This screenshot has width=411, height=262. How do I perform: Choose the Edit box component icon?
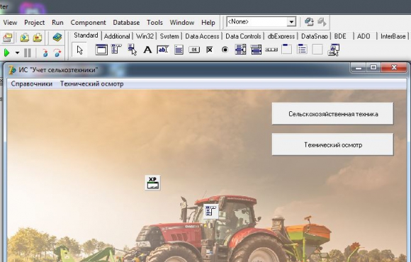162,50
